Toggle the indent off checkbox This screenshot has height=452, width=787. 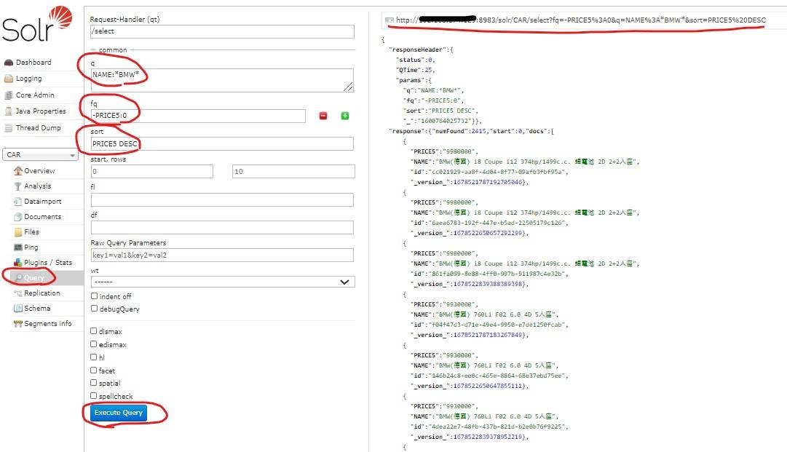tap(94, 296)
